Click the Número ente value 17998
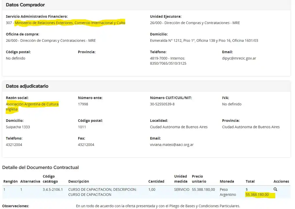295x209 pixels. click(x=83, y=104)
